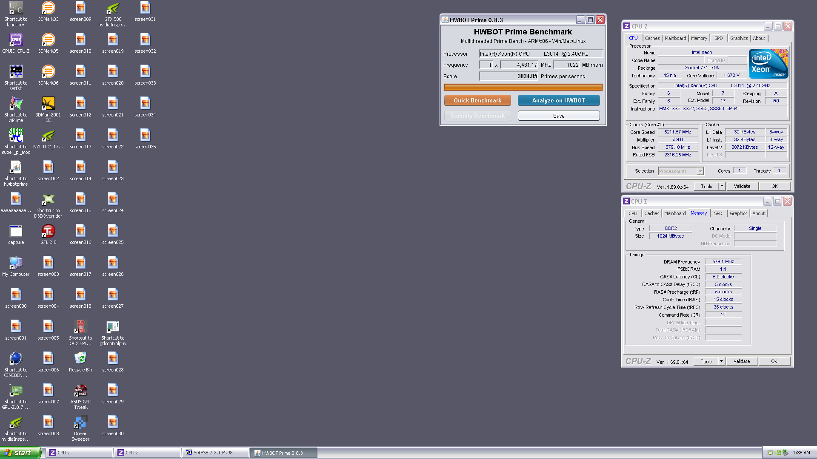Click Validate in the top CPU-Z window
Screen dimensions: 817x459
742,186
